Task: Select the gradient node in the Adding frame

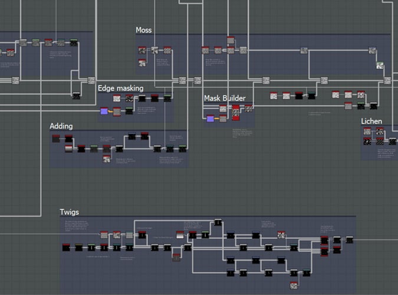Action: click(x=69, y=149)
